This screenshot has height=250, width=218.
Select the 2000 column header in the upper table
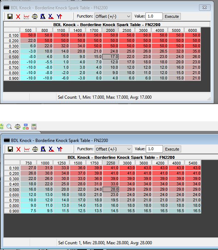pyautogui.click(x=110, y=30)
